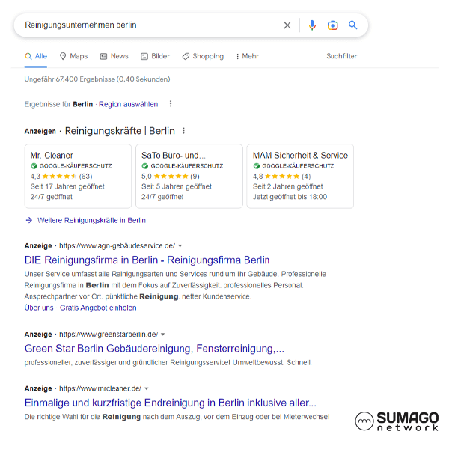Image resolution: width=449 pixels, height=449 pixels.
Task: Click the Region auswählen link
Action: [128, 104]
